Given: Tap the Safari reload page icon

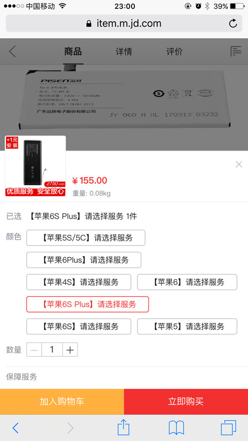Looking at the screenshot, I should coord(233,23).
